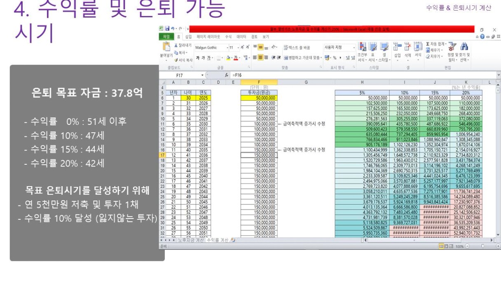The image size is (501, 281).
Task: Click the red font color 가 button
Action: point(236,58)
